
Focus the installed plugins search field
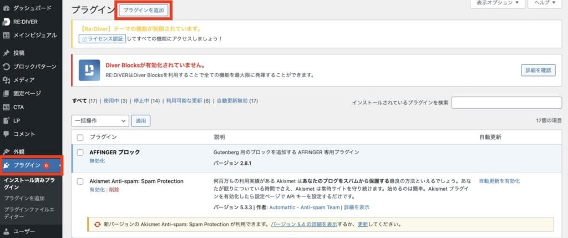[x=506, y=103]
